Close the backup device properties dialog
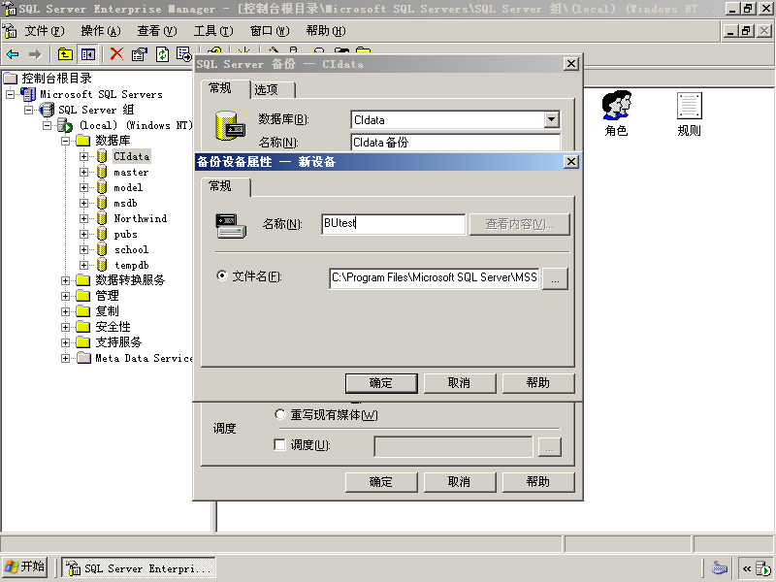 coord(570,162)
